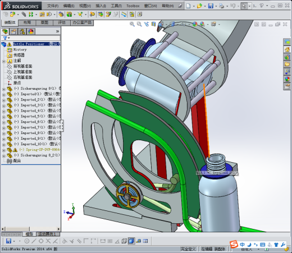The image size is (292, 253).
Task: Switch to the PropertyManager panel icon
Action: point(13,31)
